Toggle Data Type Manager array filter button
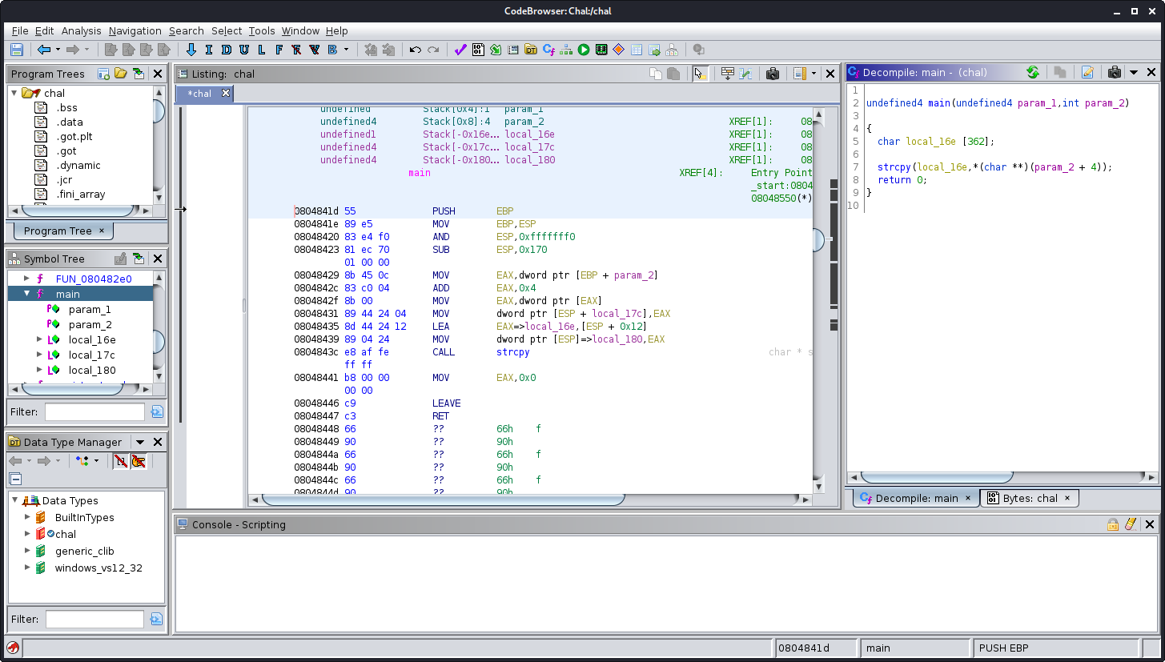Screen dimensions: 1165x662 click(121, 461)
